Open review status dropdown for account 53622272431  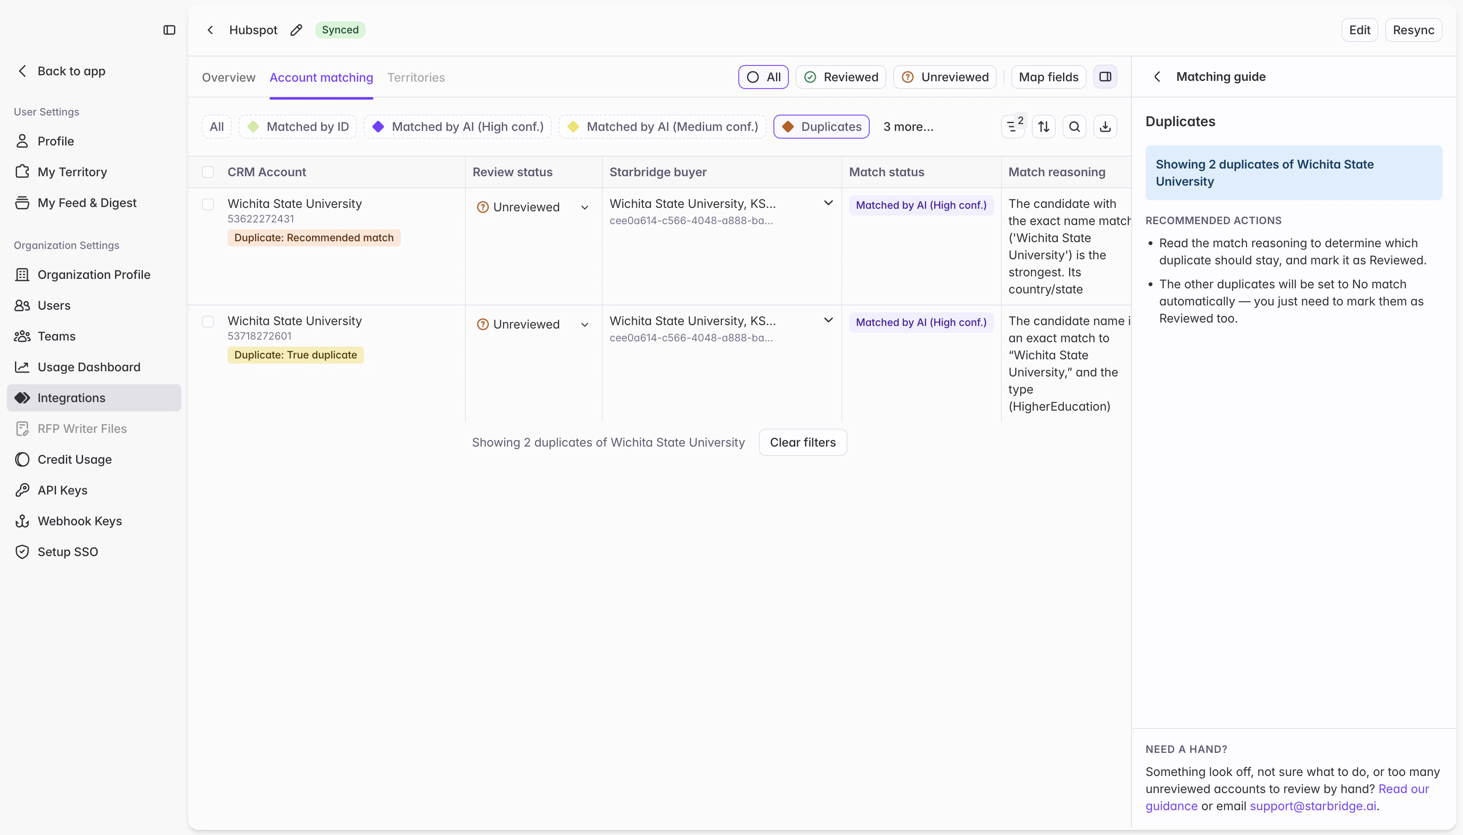tap(533, 207)
